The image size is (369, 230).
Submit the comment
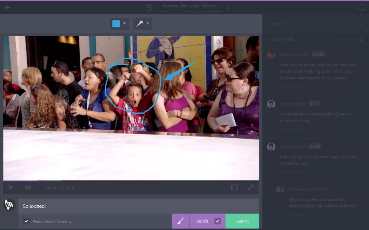pyautogui.click(x=242, y=221)
